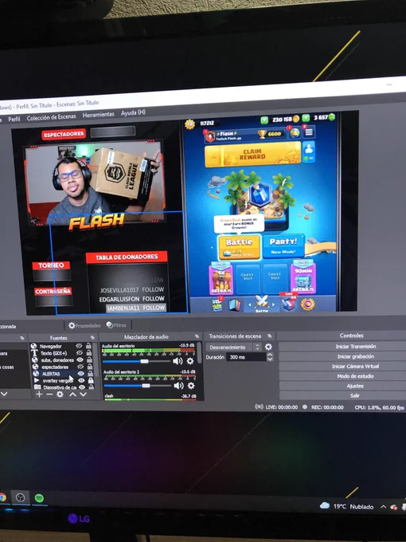Screen dimensions: 406x542
Task: Pop out the Fuentes dock panel
Action: 92,338
